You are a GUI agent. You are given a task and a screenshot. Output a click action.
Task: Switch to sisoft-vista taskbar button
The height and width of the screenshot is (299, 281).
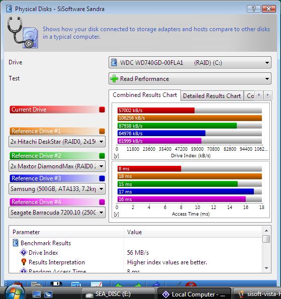pyautogui.click(x=257, y=294)
